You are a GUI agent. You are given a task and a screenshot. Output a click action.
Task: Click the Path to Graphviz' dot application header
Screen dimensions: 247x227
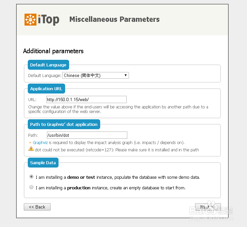click(64, 124)
